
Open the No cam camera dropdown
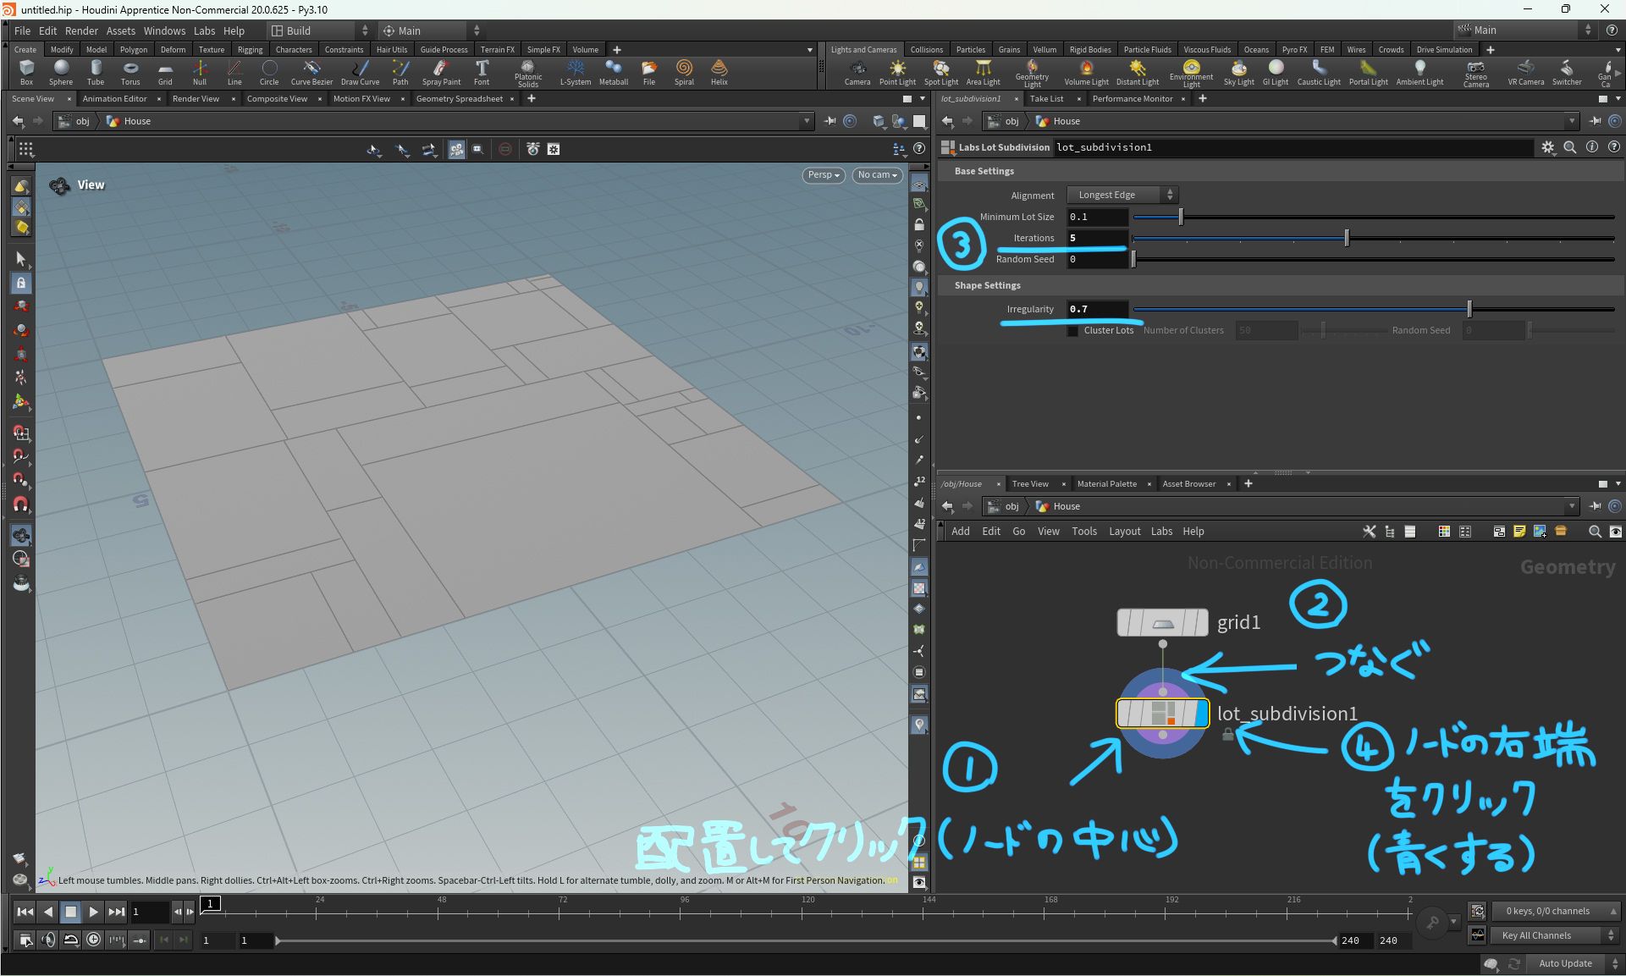[x=877, y=175]
